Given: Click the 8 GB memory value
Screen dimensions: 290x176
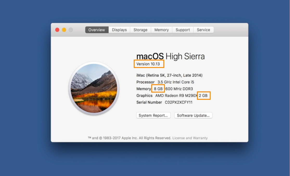Looking at the screenshot, I should pos(158,89).
